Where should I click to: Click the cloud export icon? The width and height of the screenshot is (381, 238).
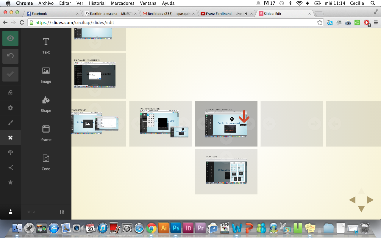click(x=10, y=152)
